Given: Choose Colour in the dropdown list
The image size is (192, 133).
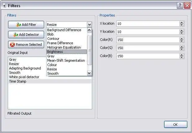Looking at the screenshot, I should [67, 65].
